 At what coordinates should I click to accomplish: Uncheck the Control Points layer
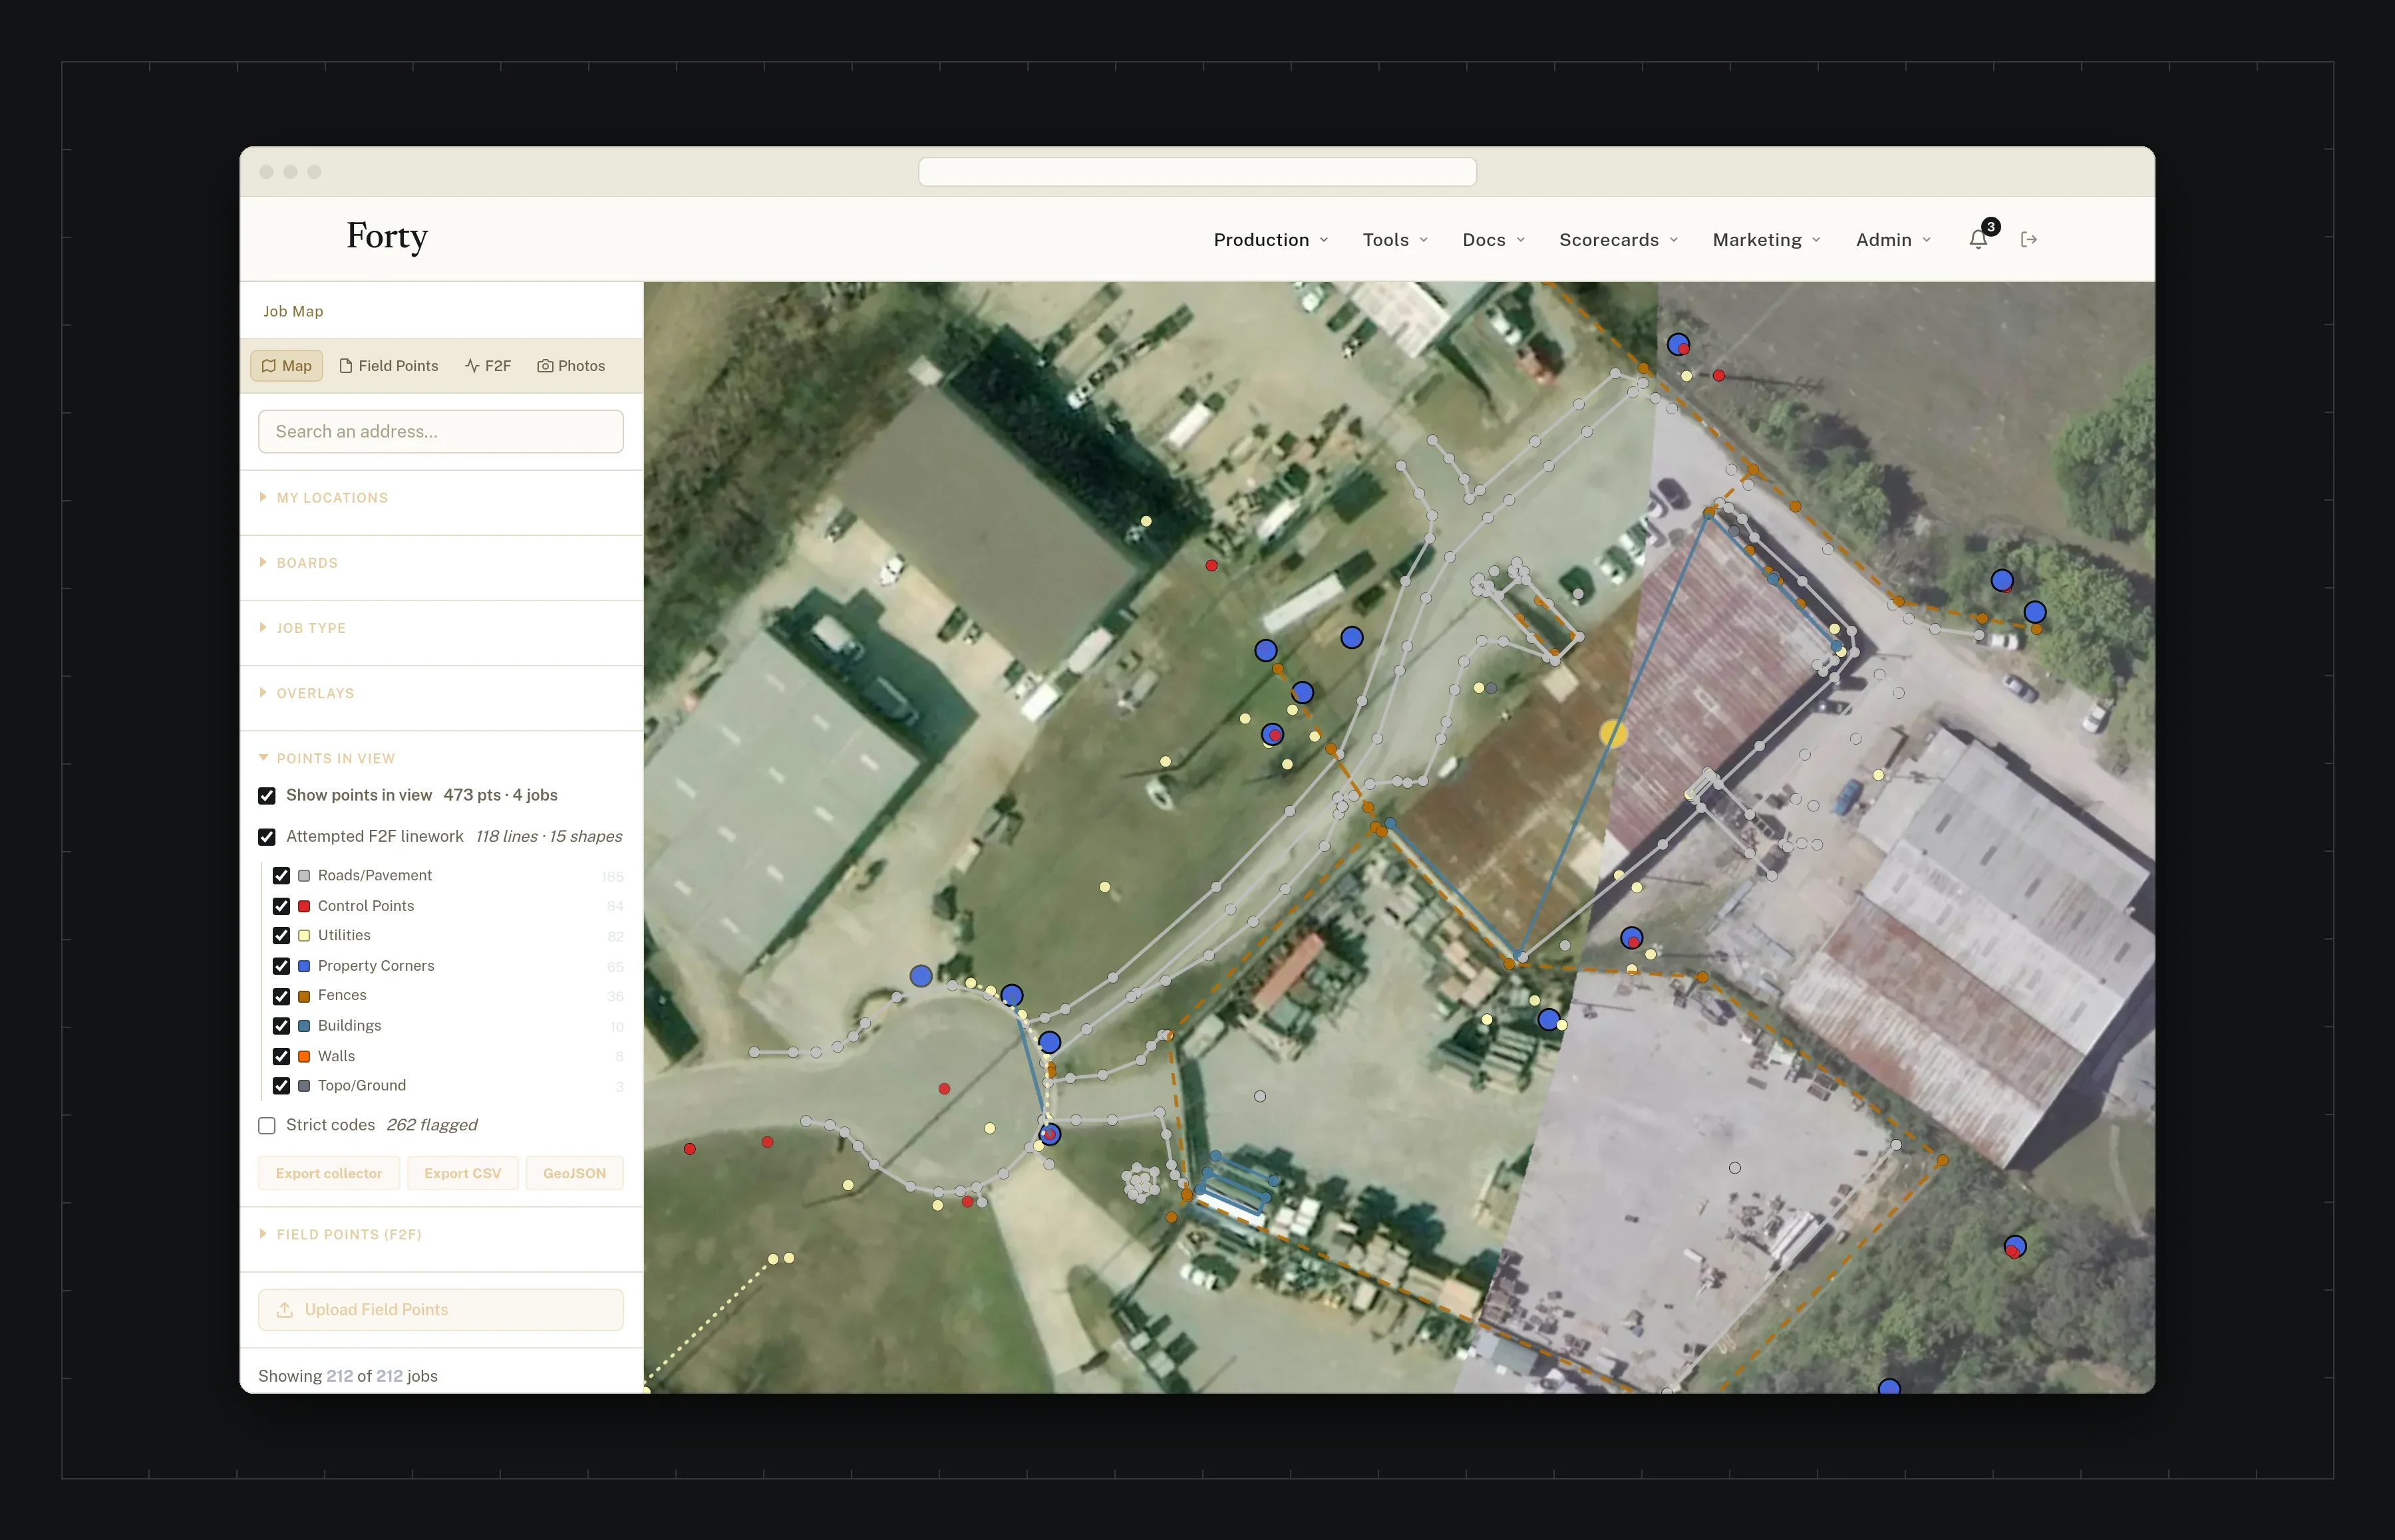[282, 906]
